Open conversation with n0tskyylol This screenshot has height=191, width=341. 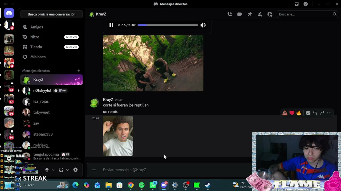pos(51,90)
